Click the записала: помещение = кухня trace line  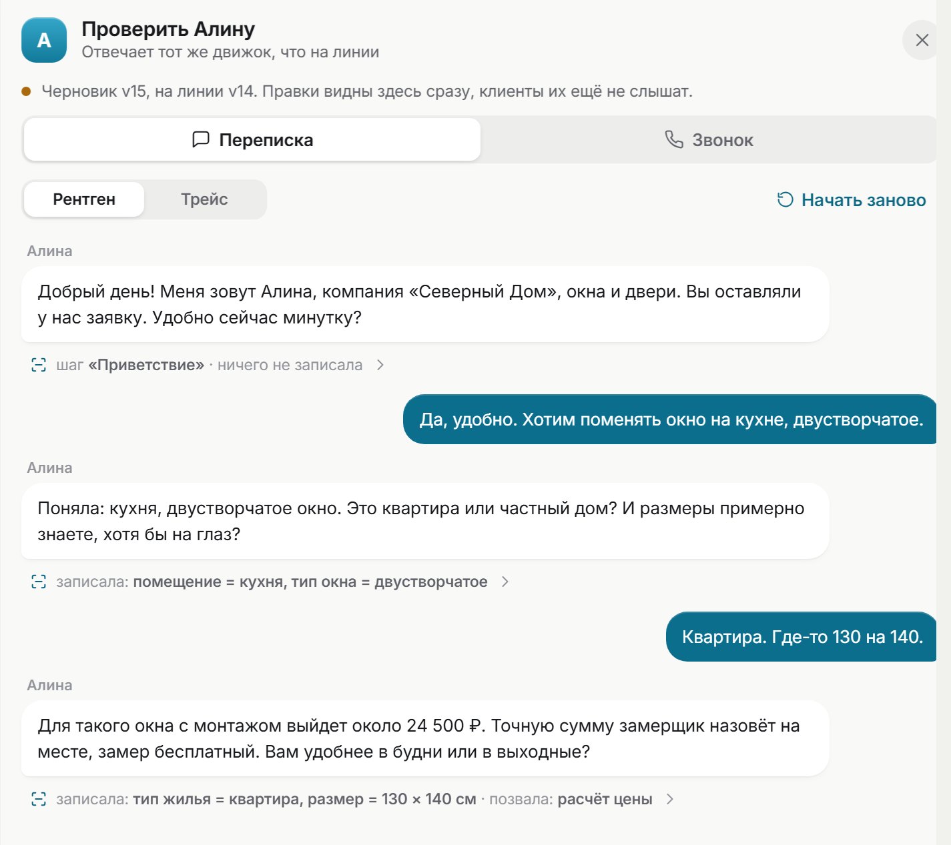272,582
